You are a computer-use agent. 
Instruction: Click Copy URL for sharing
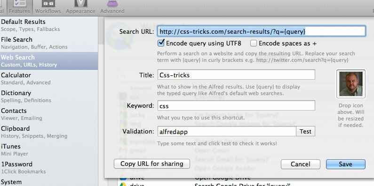coord(152,164)
